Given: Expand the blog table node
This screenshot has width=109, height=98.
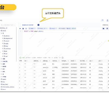Looking at the screenshot, I should [2, 46].
